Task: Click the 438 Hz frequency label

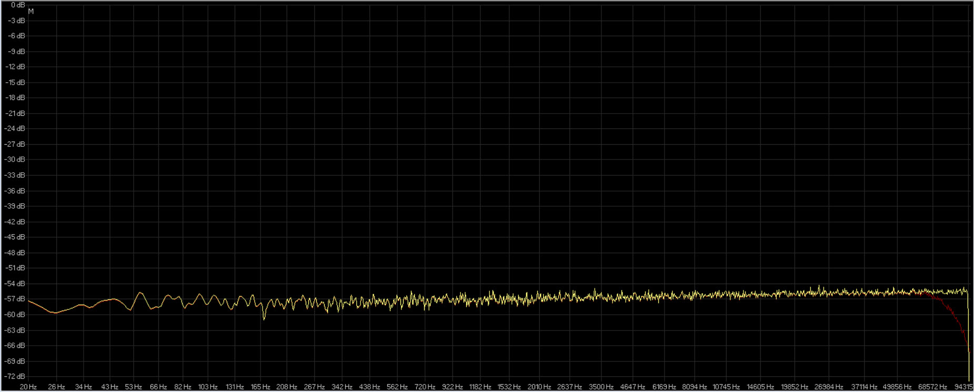Action: point(369,387)
